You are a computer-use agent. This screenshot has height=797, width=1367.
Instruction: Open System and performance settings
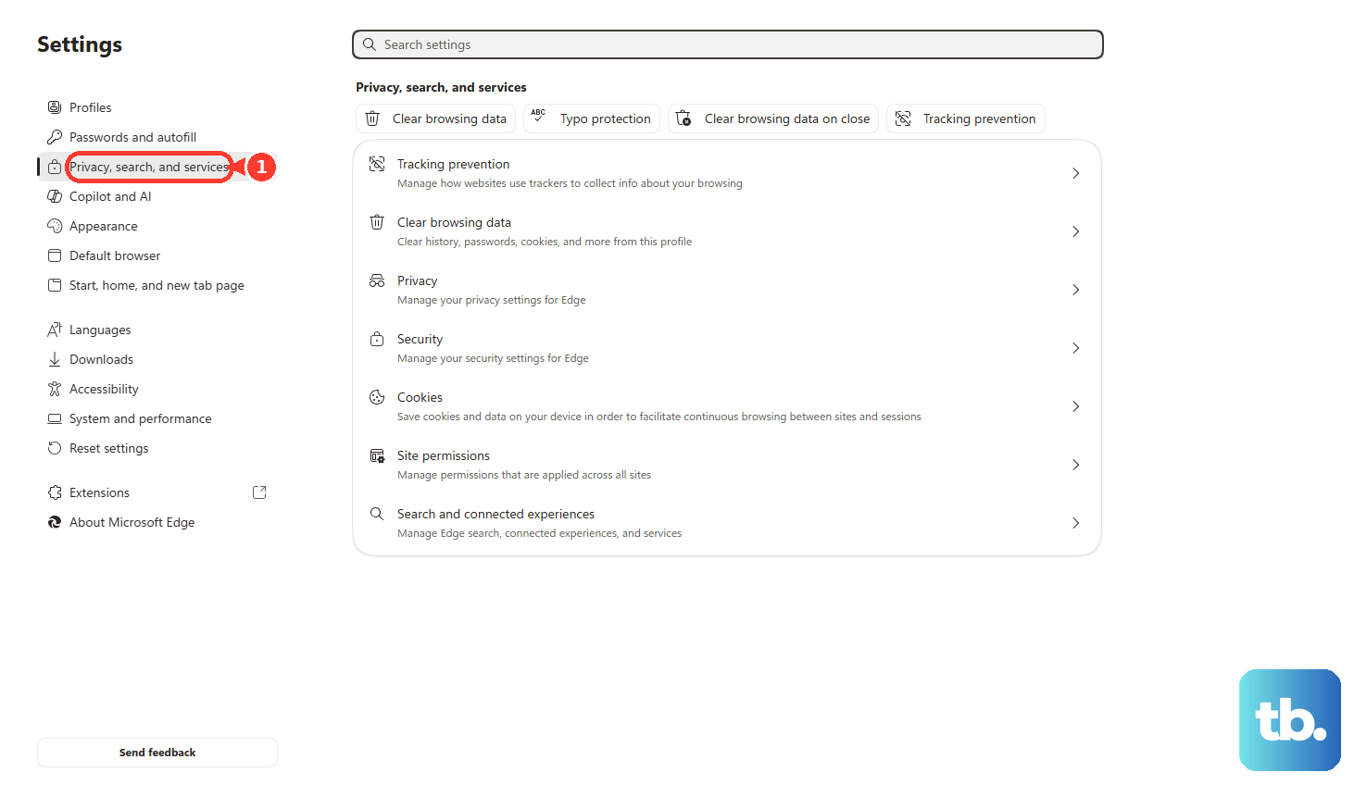coord(157,418)
